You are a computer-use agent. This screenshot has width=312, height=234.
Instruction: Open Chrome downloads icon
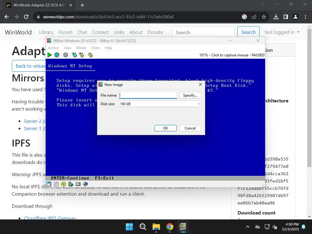click(276, 17)
